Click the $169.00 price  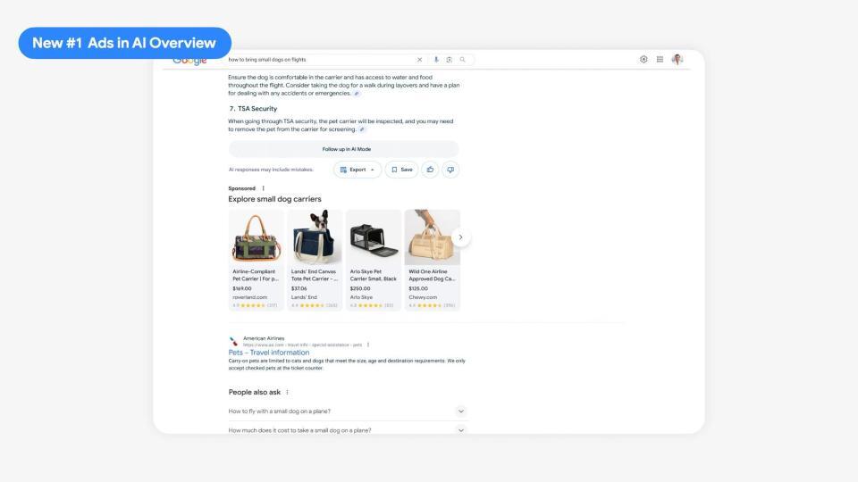[242, 288]
